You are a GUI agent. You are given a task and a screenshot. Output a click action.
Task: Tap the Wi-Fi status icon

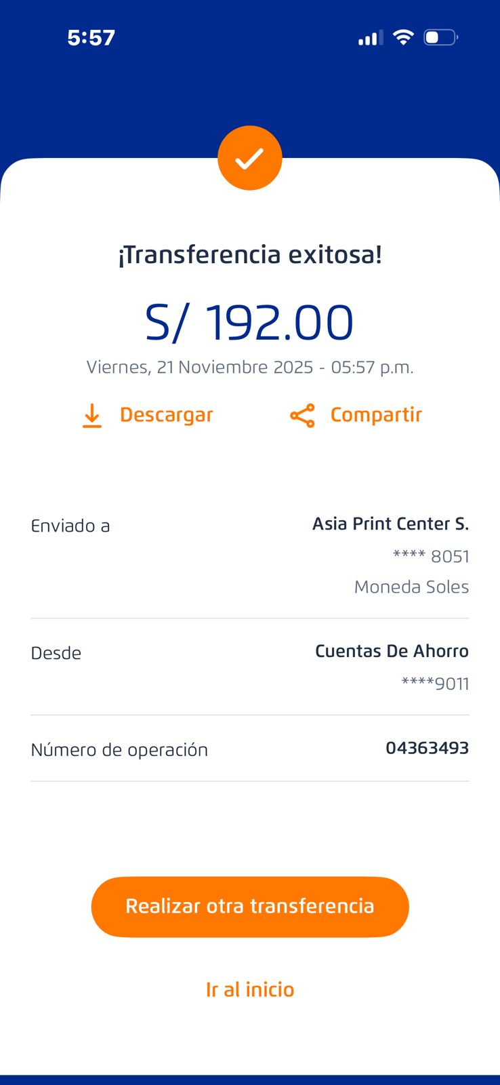coord(403,37)
